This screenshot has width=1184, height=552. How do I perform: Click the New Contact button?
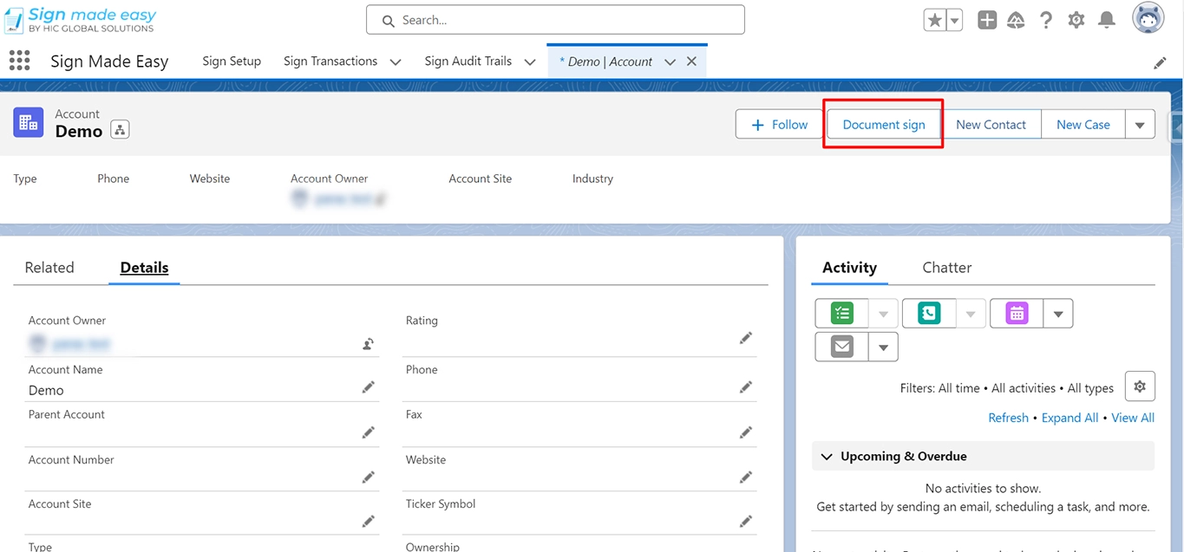(991, 125)
